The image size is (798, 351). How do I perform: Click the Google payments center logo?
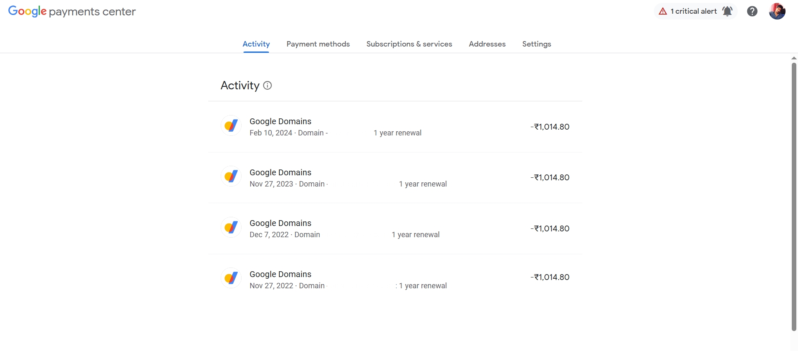tap(72, 11)
